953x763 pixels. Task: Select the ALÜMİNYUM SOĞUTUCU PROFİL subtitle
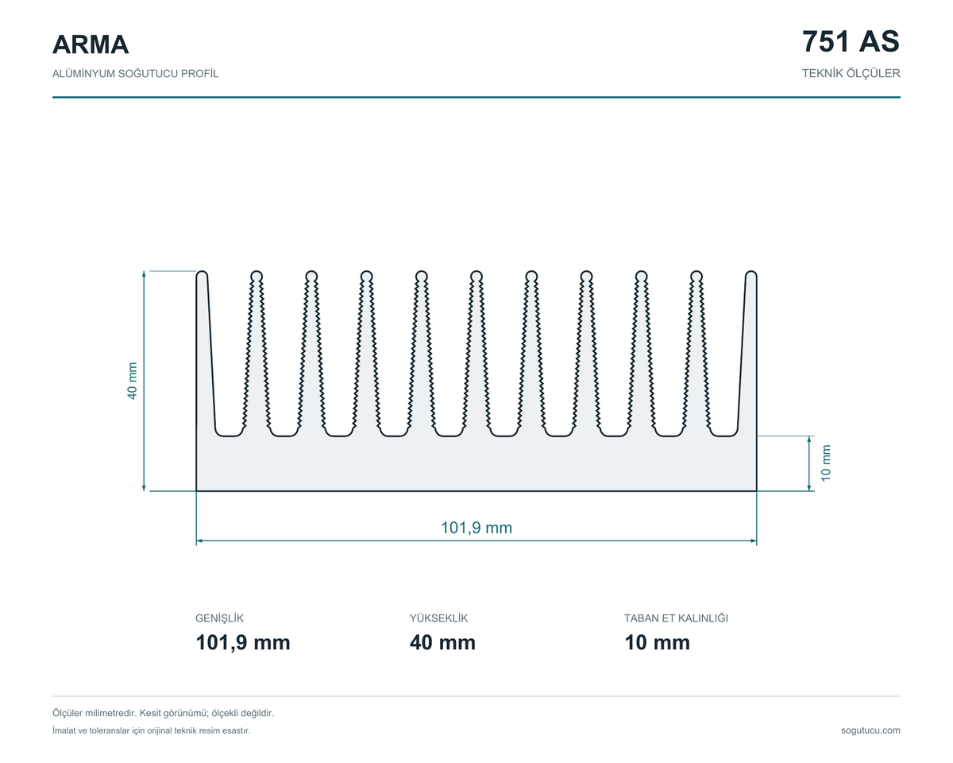click(x=135, y=74)
